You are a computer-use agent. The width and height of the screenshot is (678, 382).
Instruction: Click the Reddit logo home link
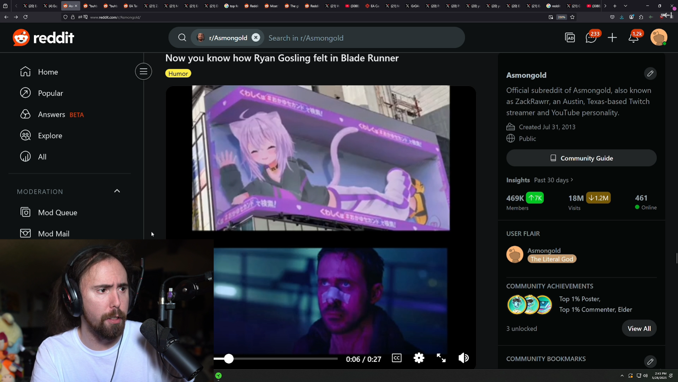pyautogui.click(x=43, y=37)
